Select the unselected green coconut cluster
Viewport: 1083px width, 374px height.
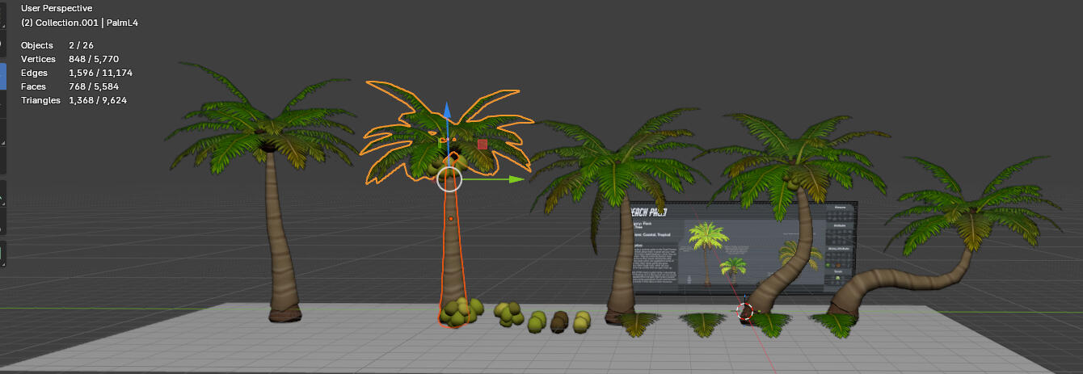coord(508,313)
